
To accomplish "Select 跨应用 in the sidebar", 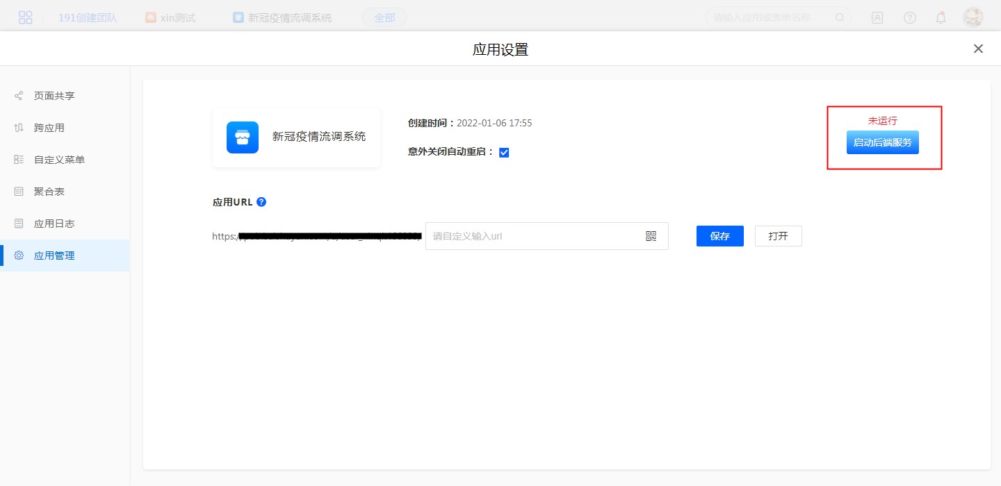I will tap(49, 128).
